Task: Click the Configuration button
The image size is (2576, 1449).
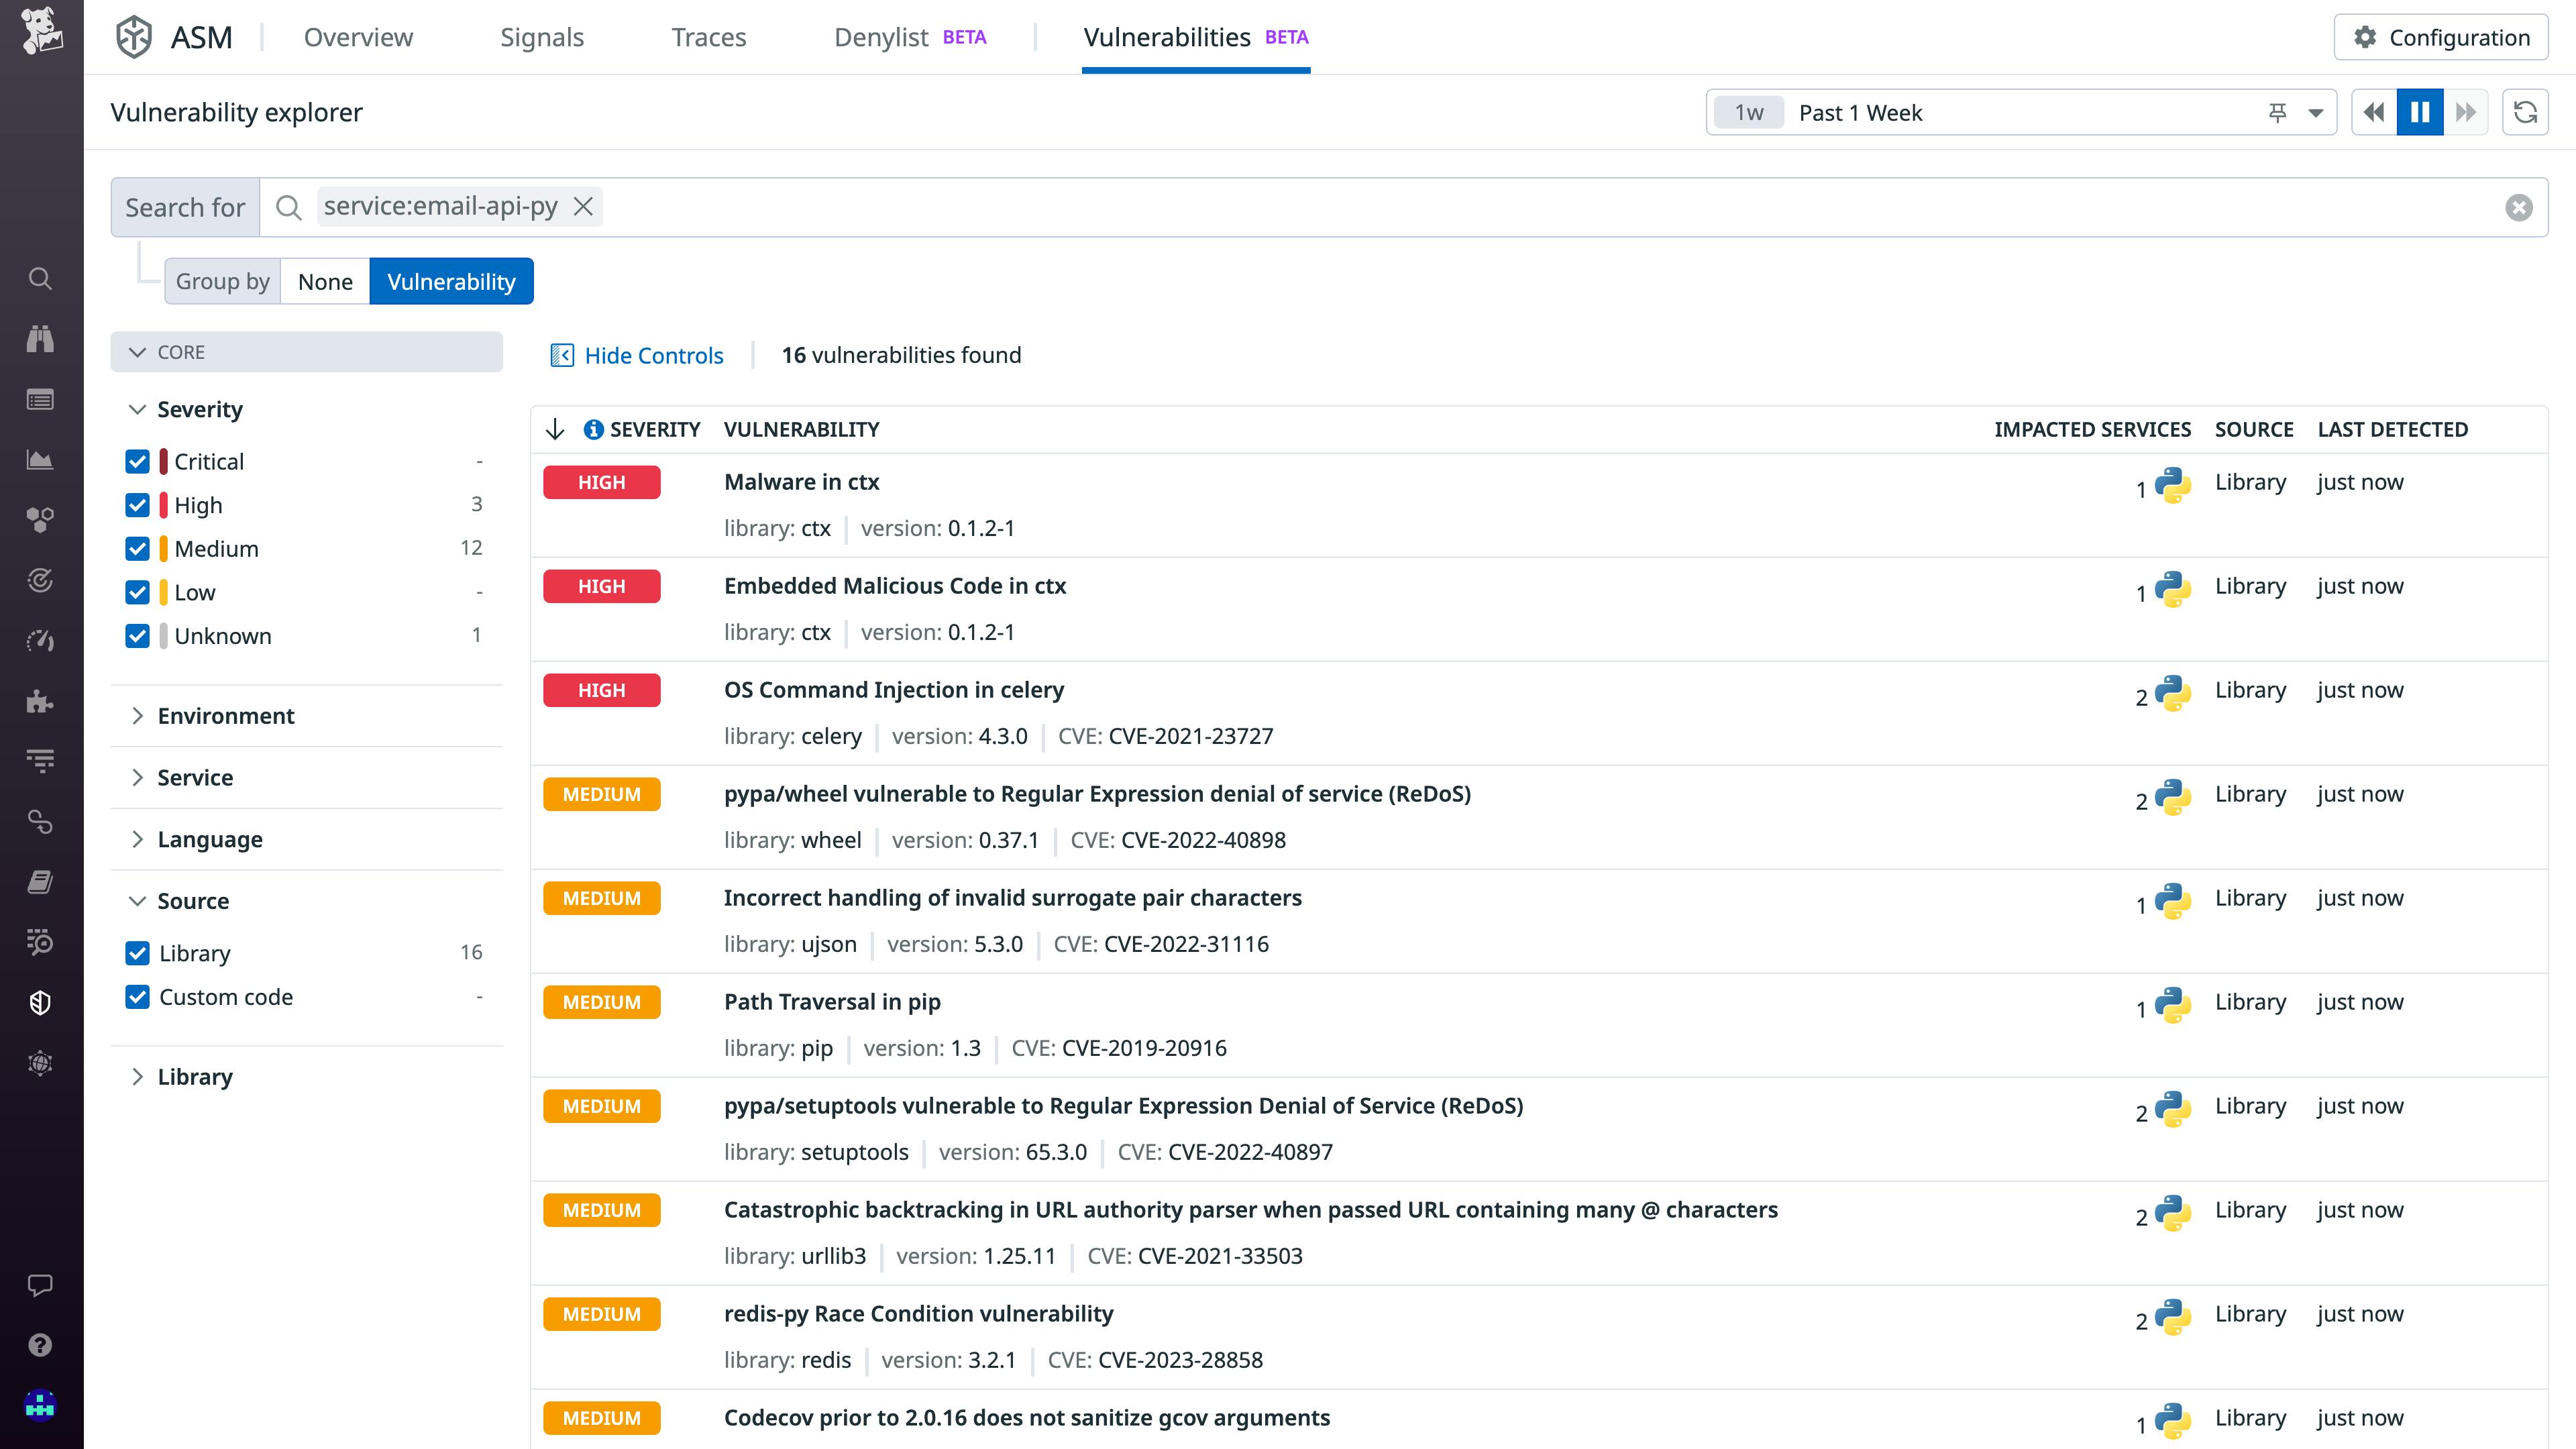Action: 2440,37
